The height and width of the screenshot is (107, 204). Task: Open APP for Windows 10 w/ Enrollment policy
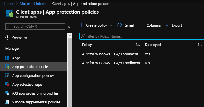click(110, 54)
